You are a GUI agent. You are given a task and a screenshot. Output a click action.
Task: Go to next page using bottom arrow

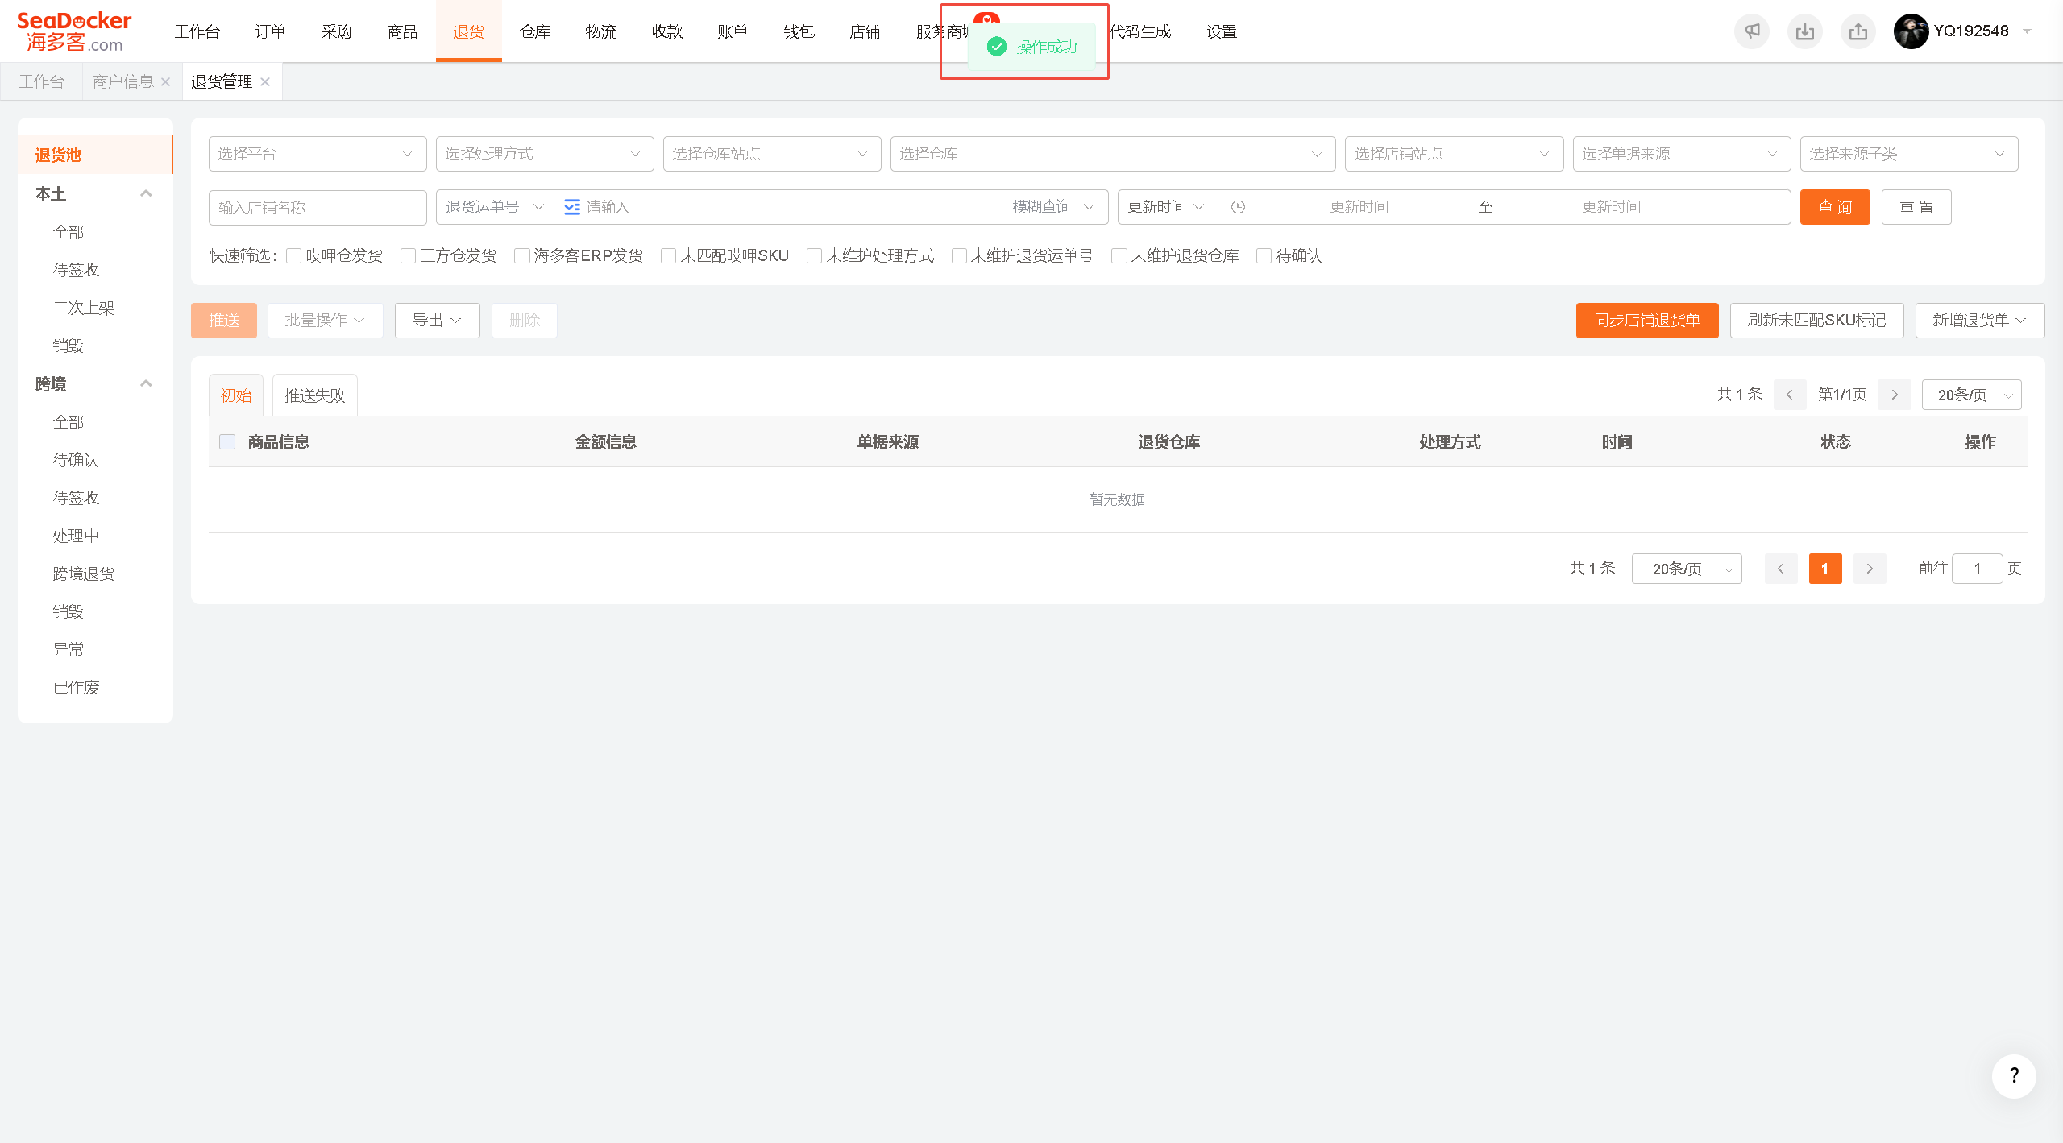pyautogui.click(x=1870, y=569)
